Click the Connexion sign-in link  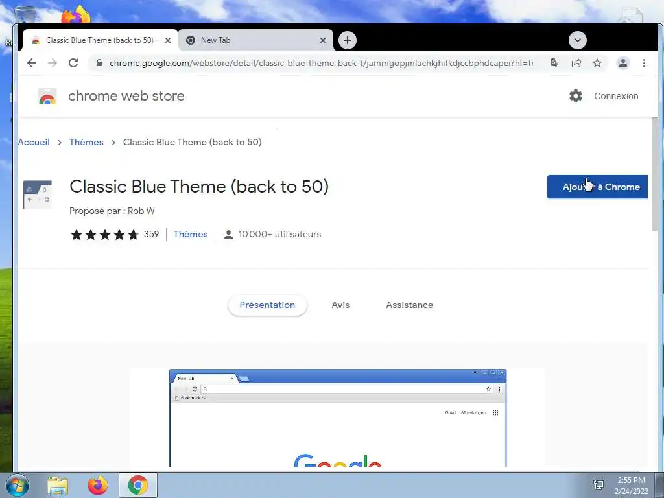click(x=616, y=96)
